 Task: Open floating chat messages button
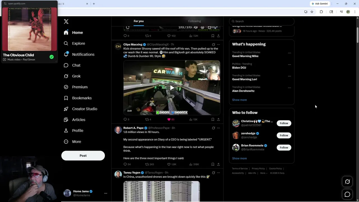tap(347, 194)
